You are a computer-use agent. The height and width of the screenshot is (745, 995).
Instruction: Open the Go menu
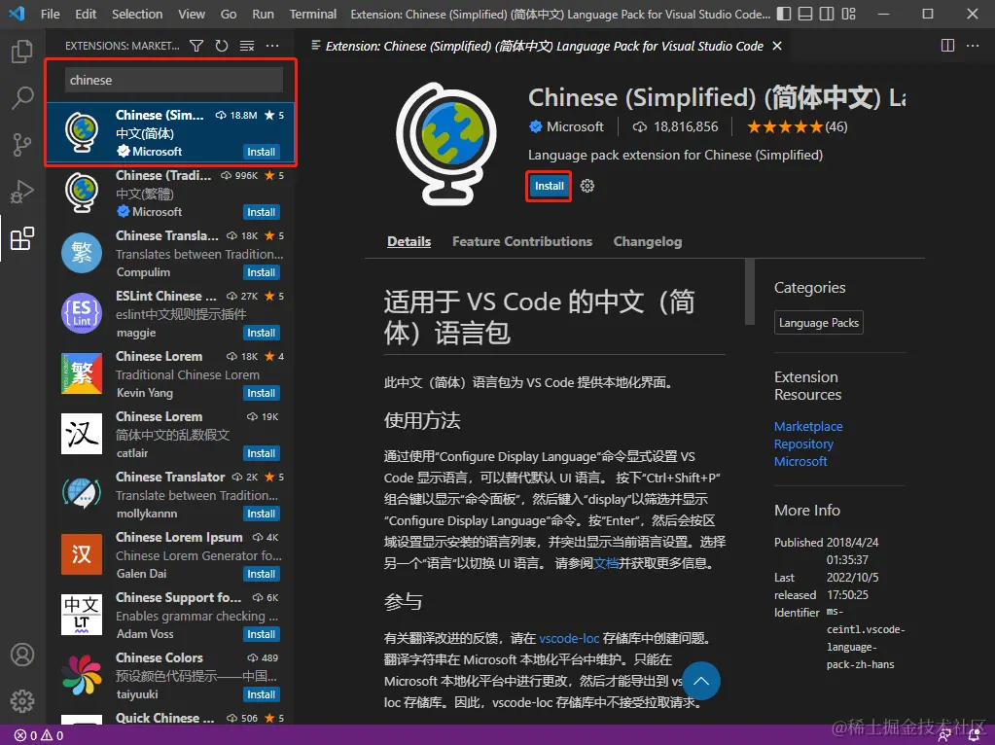pos(229,14)
